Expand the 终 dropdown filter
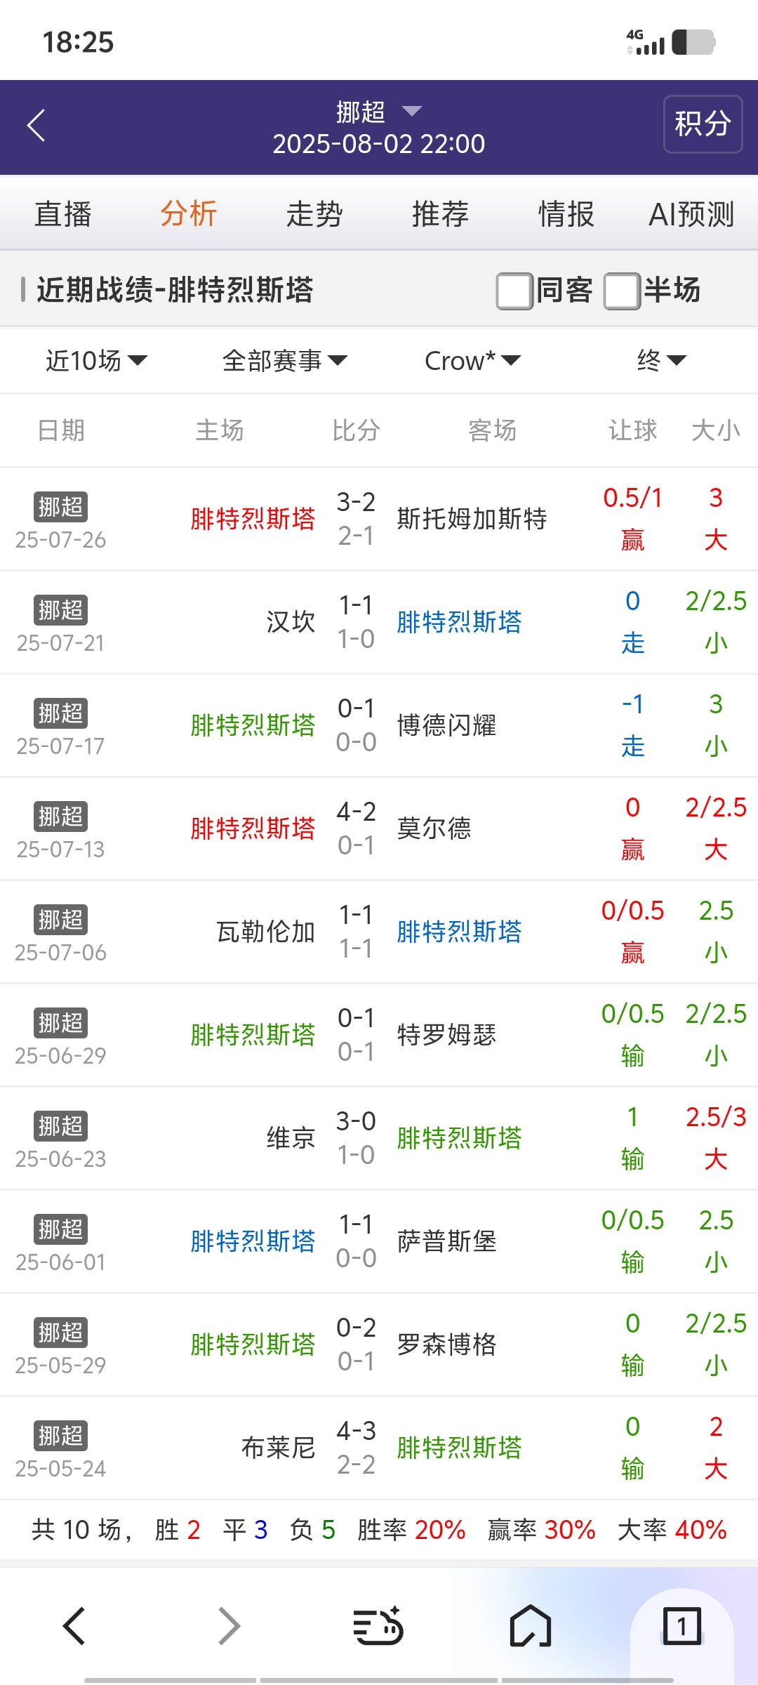 pyautogui.click(x=661, y=361)
